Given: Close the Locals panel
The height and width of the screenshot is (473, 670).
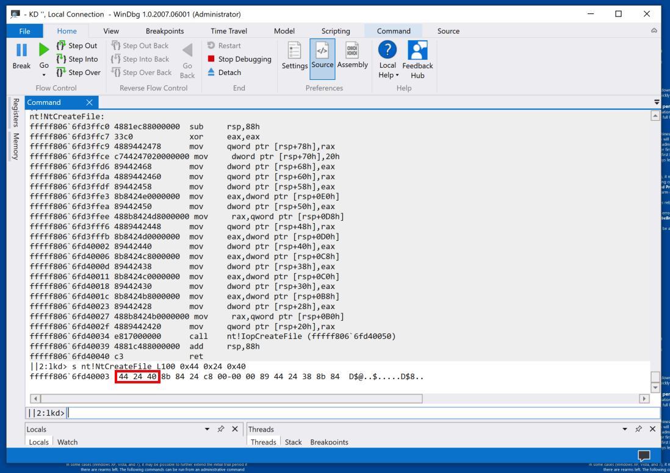Looking at the screenshot, I should pyautogui.click(x=235, y=429).
